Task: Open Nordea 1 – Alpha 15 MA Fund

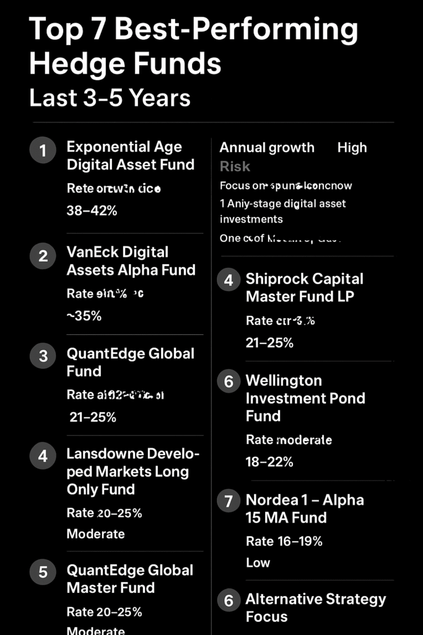Action: (x=305, y=508)
